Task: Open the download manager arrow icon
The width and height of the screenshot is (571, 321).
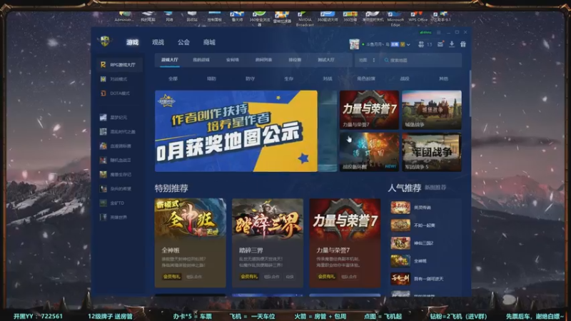Action: [452, 44]
